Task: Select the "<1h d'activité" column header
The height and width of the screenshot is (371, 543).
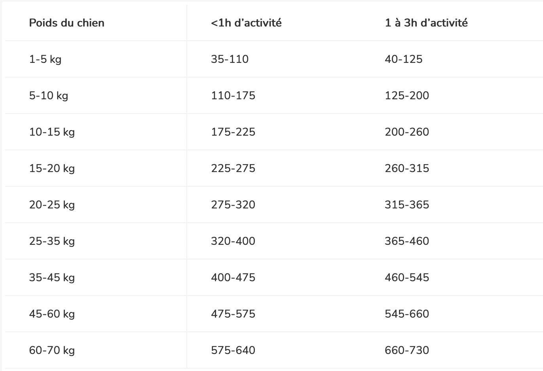Action: (x=246, y=23)
